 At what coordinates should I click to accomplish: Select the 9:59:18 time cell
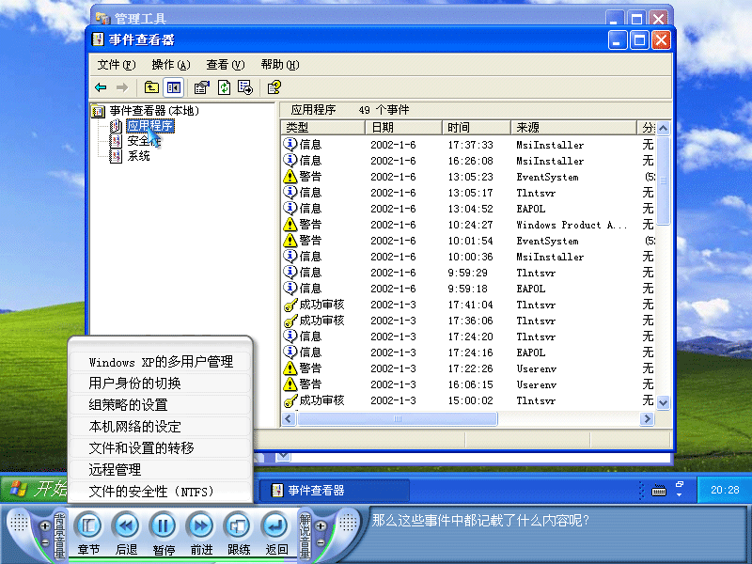pyautogui.click(x=467, y=289)
